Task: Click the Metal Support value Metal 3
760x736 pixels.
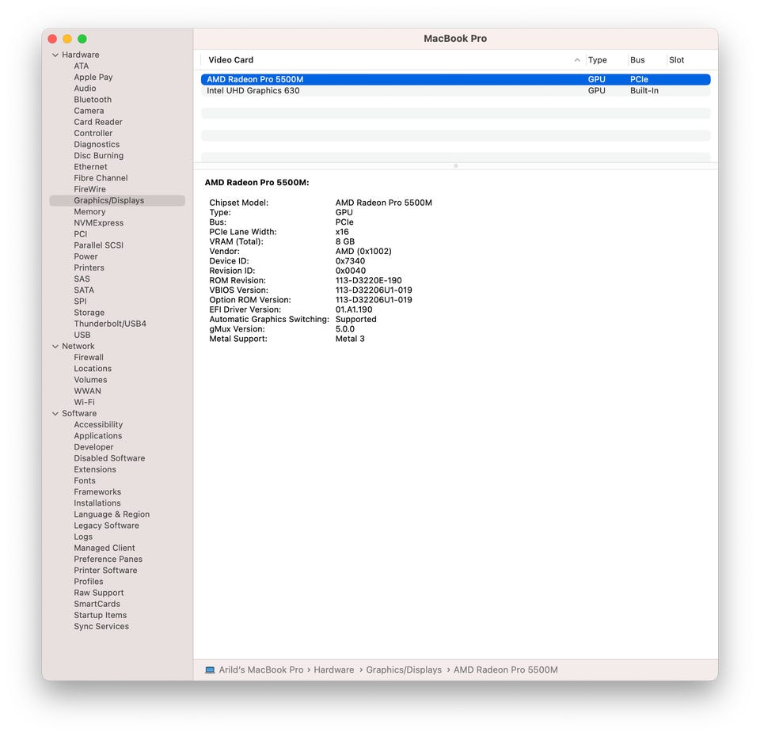Action: (x=349, y=339)
